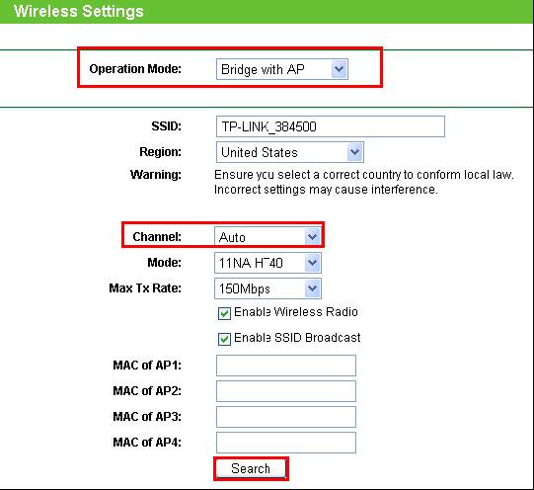Viewport: 534px width, 490px height.
Task: Open the Mode dropdown showing 11NA HT40
Action: pyautogui.click(x=267, y=263)
